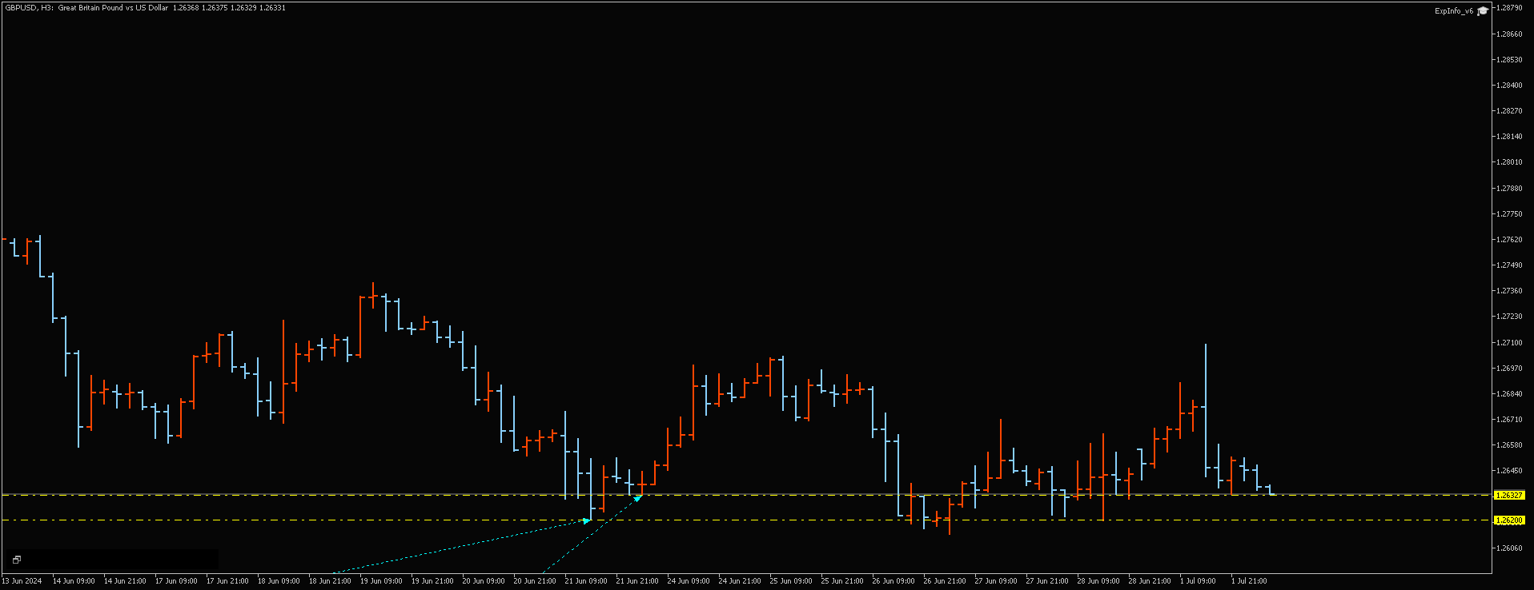
Task: Click the 1 Jul 21:00 time label
Action: coord(1249,581)
